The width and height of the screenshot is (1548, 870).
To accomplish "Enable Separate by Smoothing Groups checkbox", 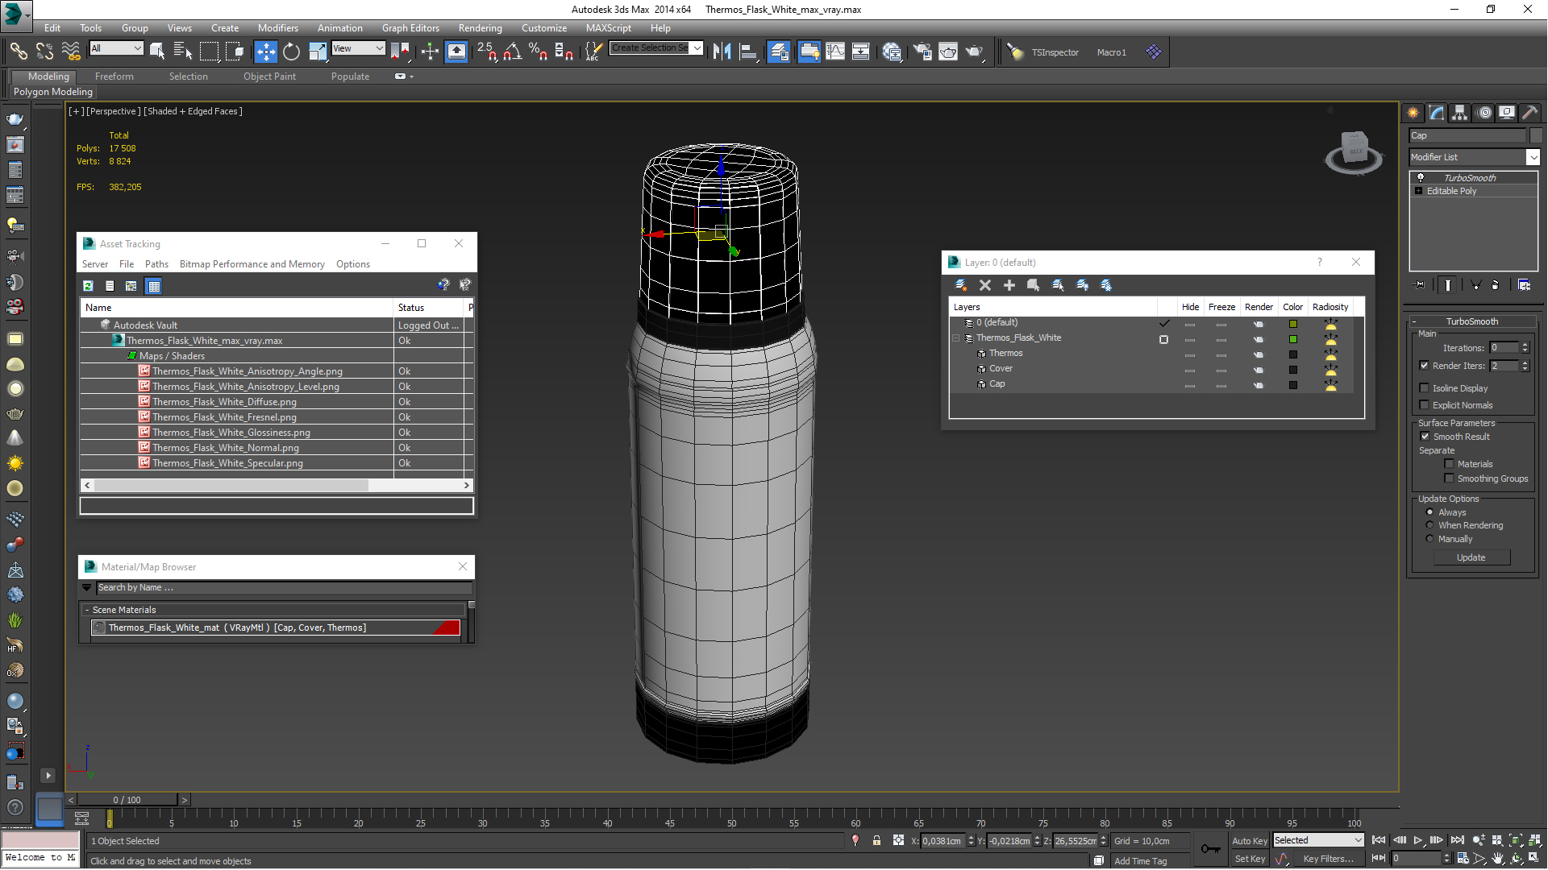I will tap(1449, 478).
